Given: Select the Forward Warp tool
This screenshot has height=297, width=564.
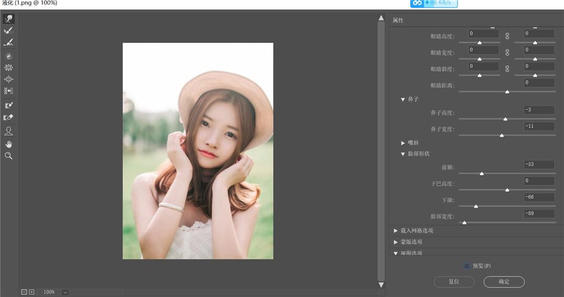Looking at the screenshot, I should 8,19.
